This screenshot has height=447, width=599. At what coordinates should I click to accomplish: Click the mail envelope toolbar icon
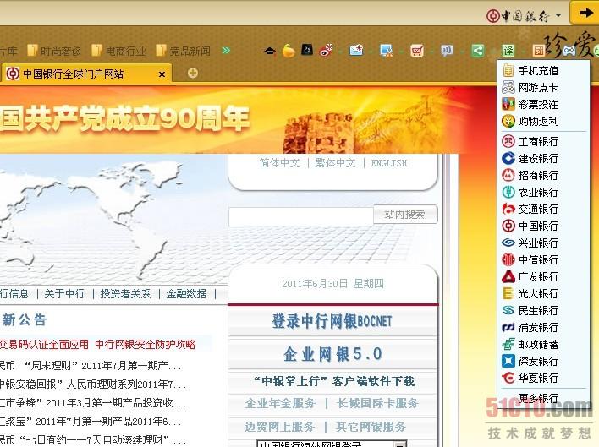(x=356, y=51)
